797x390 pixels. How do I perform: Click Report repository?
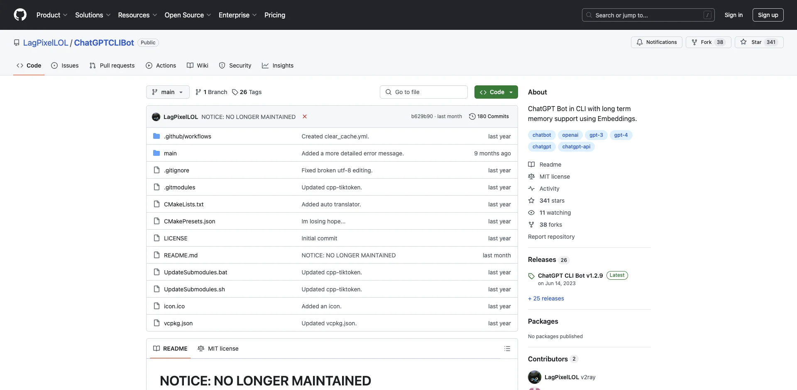click(x=551, y=237)
